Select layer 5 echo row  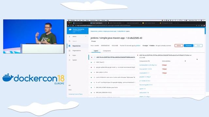[112, 77]
